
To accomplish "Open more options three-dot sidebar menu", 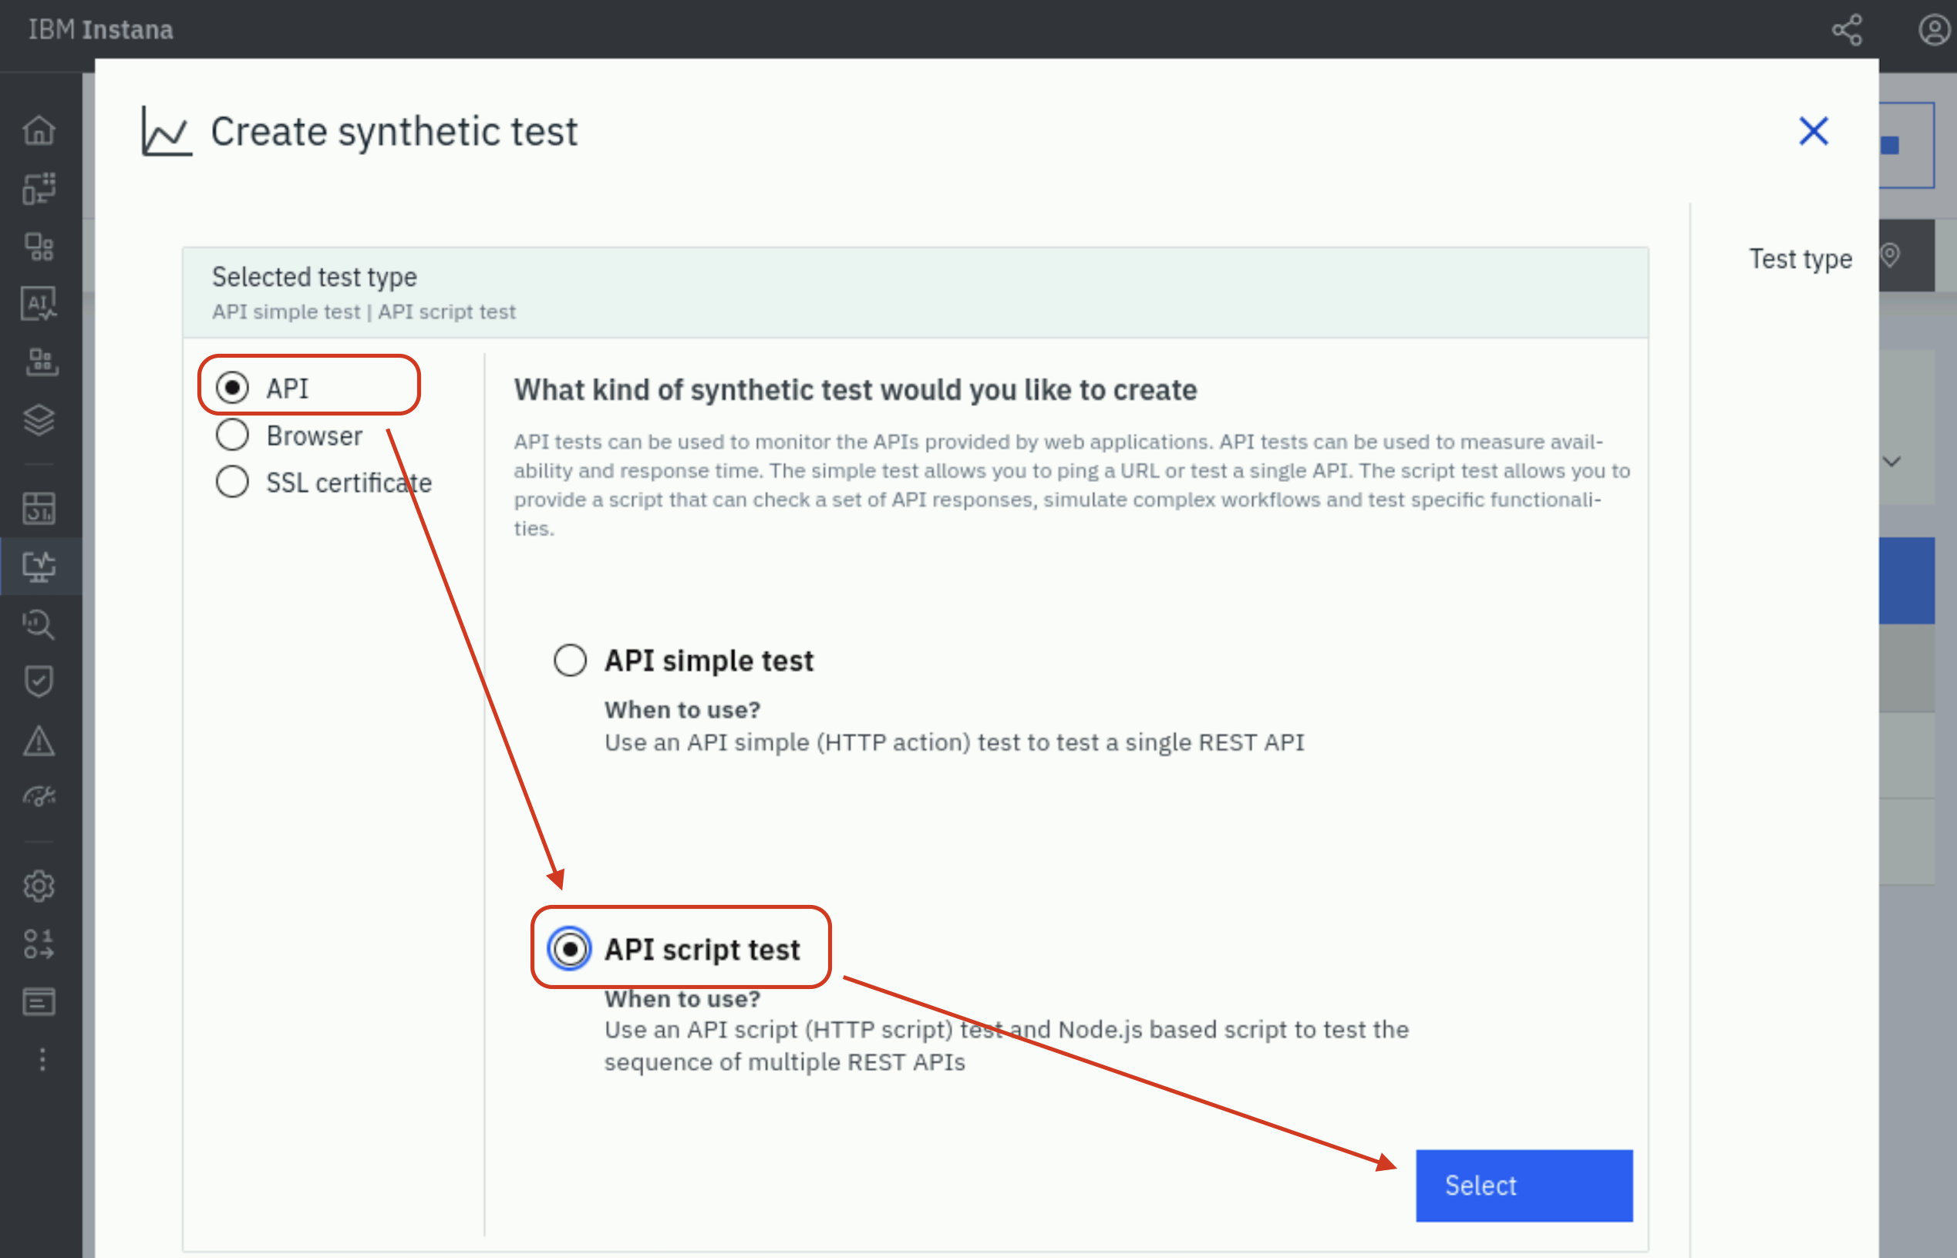I will (42, 1059).
